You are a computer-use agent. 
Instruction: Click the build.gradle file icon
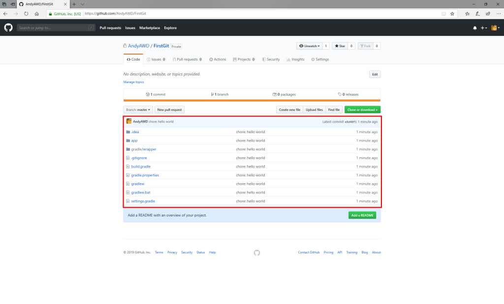click(127, 166)
